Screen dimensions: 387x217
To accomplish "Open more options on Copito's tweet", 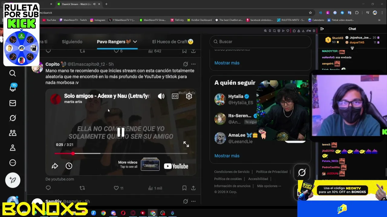I will pos(193,64).
